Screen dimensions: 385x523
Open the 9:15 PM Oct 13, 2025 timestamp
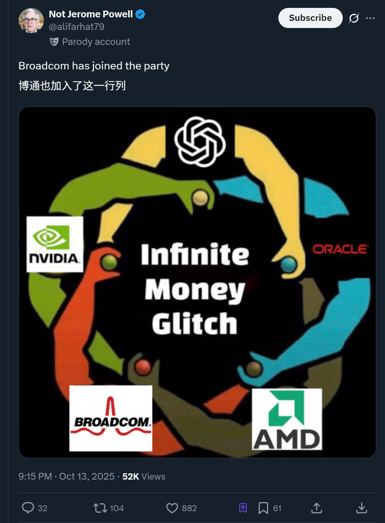coord(66,476)
